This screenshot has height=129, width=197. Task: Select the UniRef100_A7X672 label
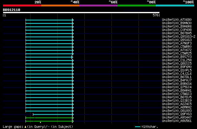(177, 50)
